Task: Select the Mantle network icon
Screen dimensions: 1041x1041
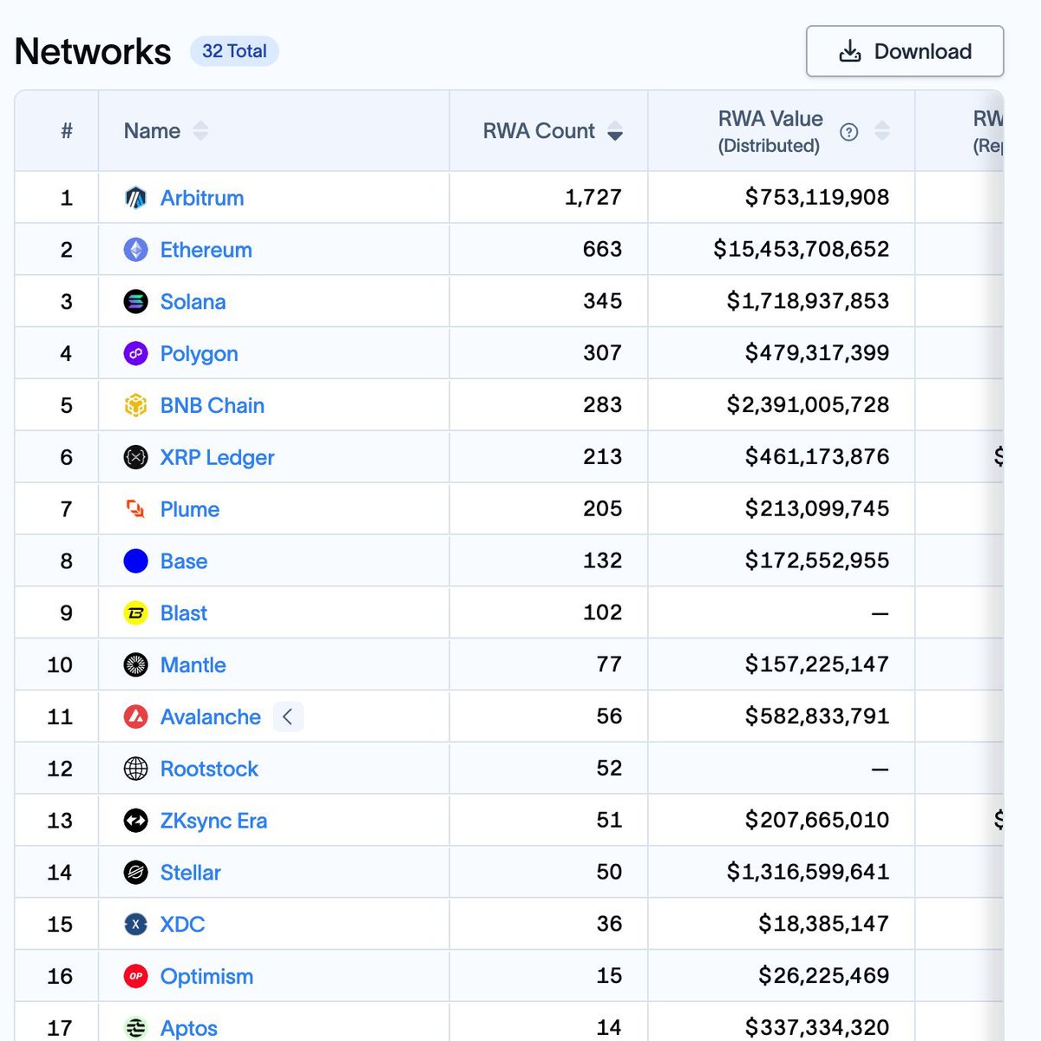Action: (135, 665)
